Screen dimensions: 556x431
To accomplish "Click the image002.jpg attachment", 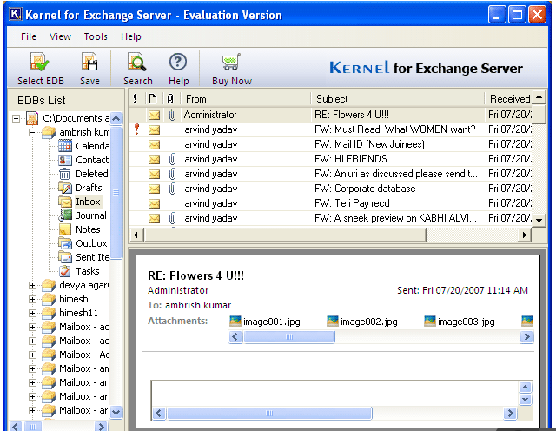I will pyautogui.click(x=362, y=322).
